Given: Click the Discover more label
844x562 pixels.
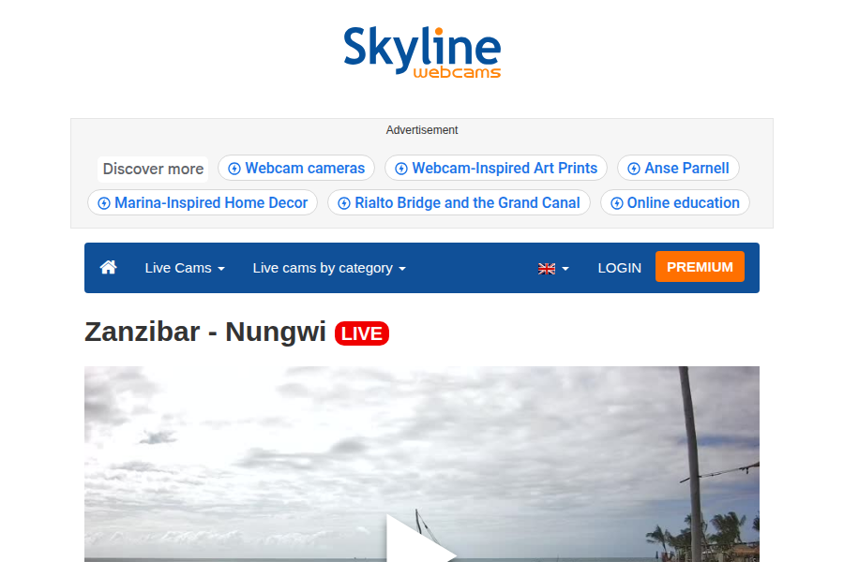Looking at the screenshot, I should tap(153, 169).
